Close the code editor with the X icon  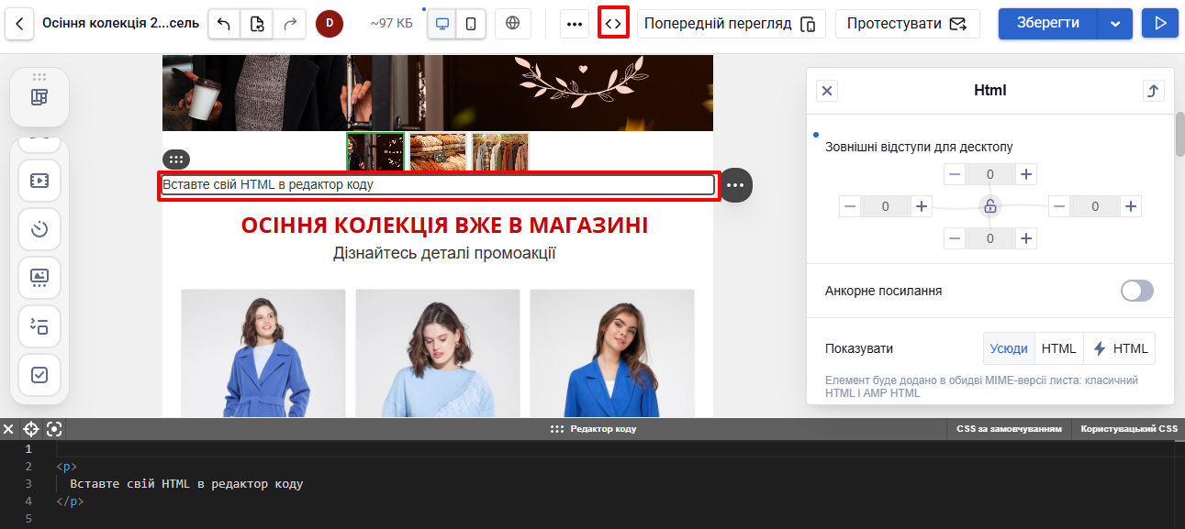(x=8, y=428)
